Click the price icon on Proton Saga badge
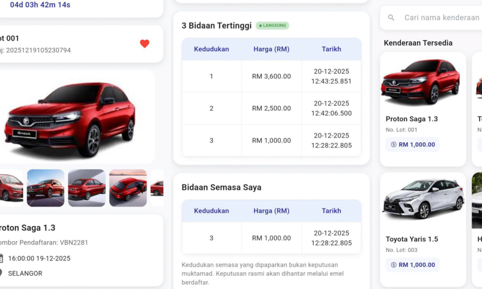The image size is (482, 289). click(393, 144)
